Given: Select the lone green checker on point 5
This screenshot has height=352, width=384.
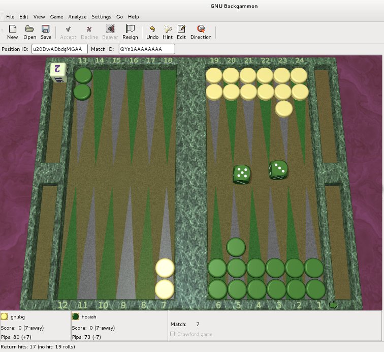Looking at the screenshot, I should pos(236,247).
